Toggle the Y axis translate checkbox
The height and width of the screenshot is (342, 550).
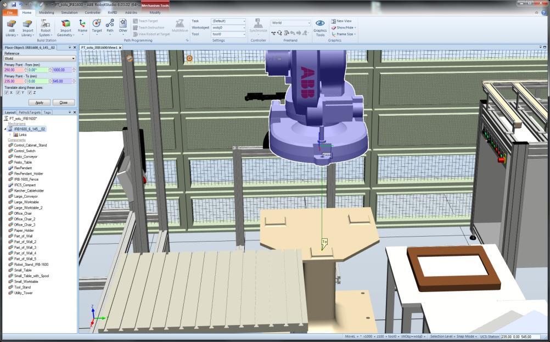tap(18, 93)
